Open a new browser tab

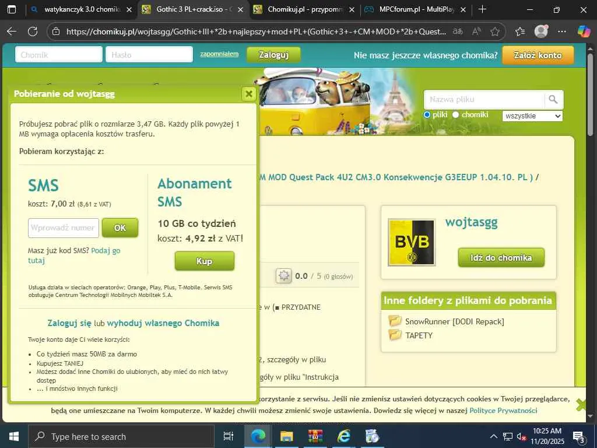pos(482,9)
